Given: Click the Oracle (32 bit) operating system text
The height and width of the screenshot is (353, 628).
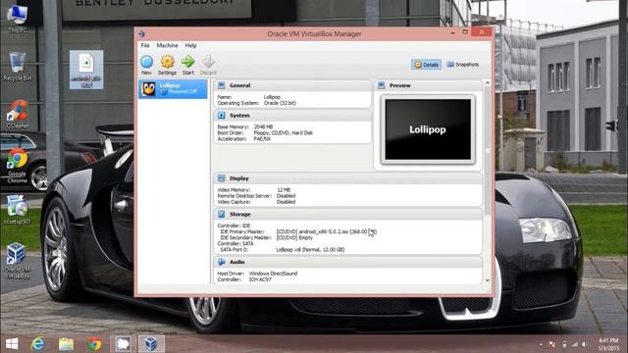Looking at the screenshot, I should pyautogui.click(x=280, y=103).
